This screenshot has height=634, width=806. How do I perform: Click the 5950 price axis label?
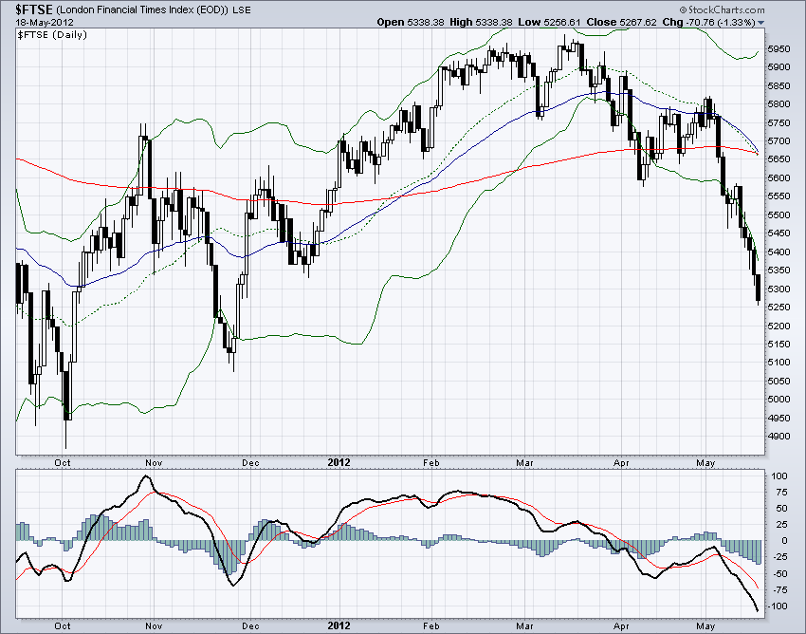click(x=779, y=49)
